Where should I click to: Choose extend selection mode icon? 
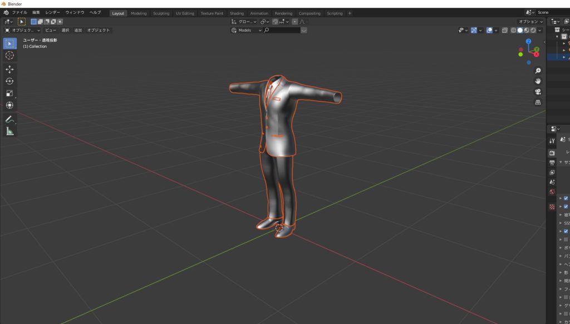pyautogui.click(x=40, y=22)
